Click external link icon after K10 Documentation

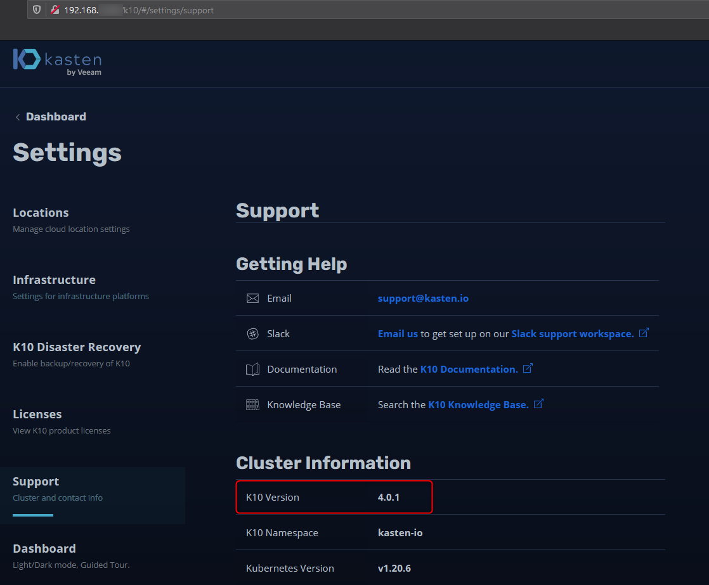click(x=528, y=368)
